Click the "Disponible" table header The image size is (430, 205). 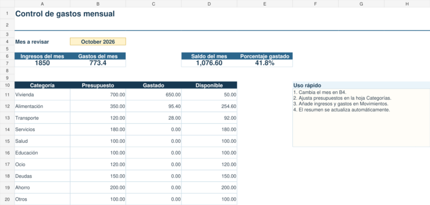coord(209,85)
